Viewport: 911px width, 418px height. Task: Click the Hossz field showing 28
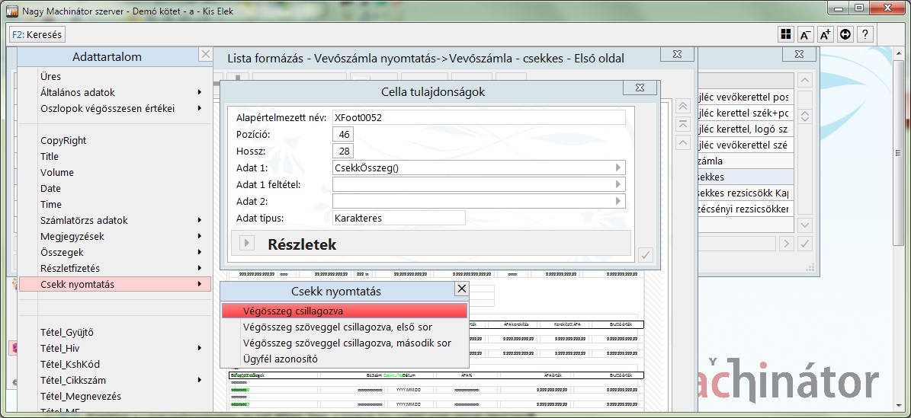coord(343,151)
